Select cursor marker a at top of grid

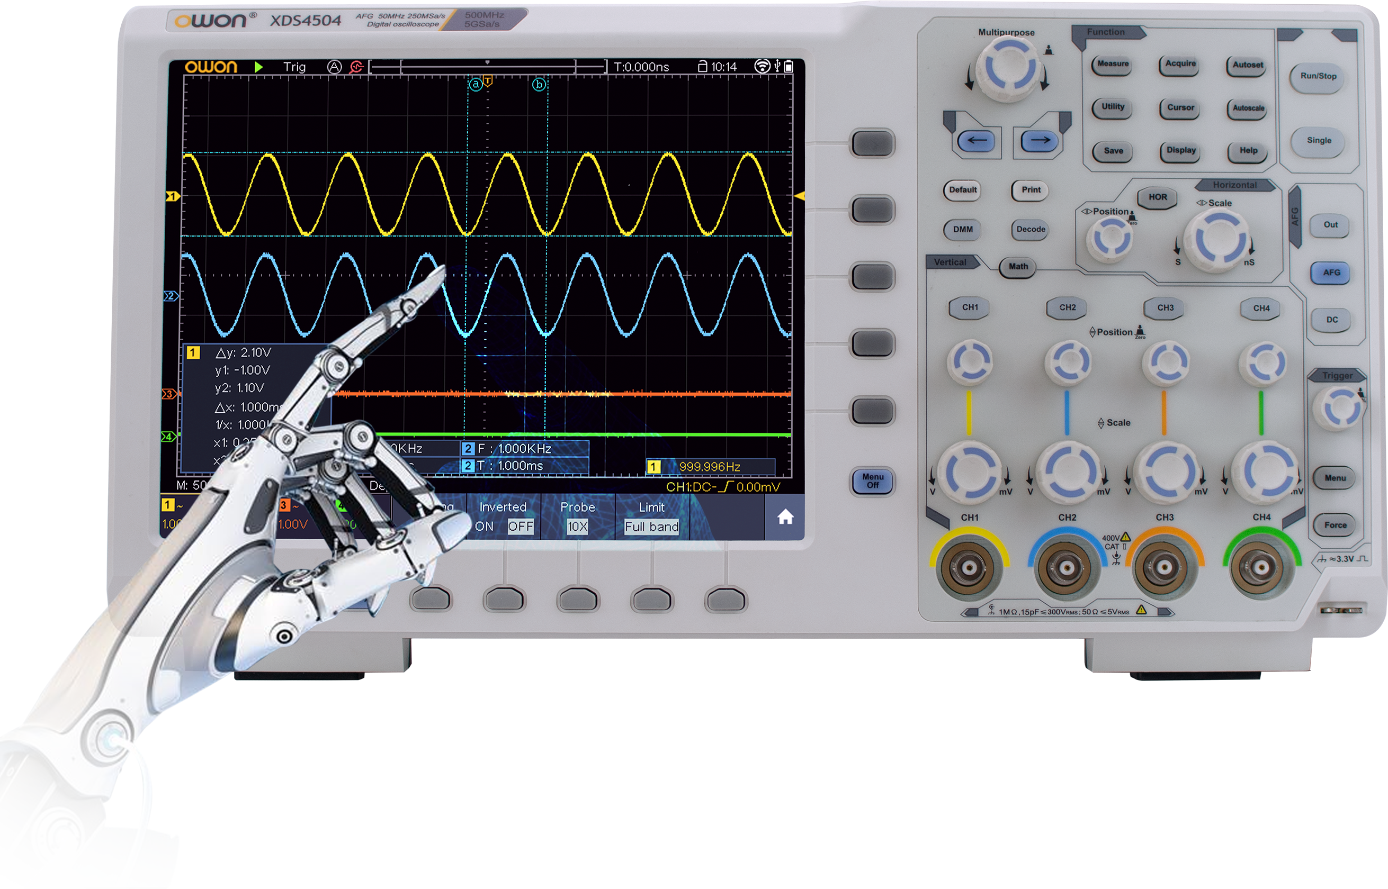[475, 85]
